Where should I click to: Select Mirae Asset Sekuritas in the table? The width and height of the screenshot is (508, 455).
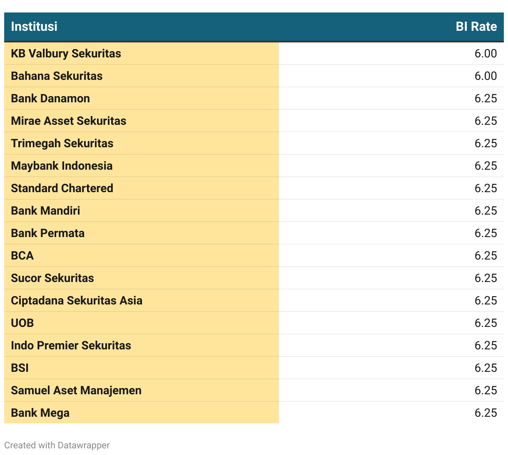[x=69, y=121]
